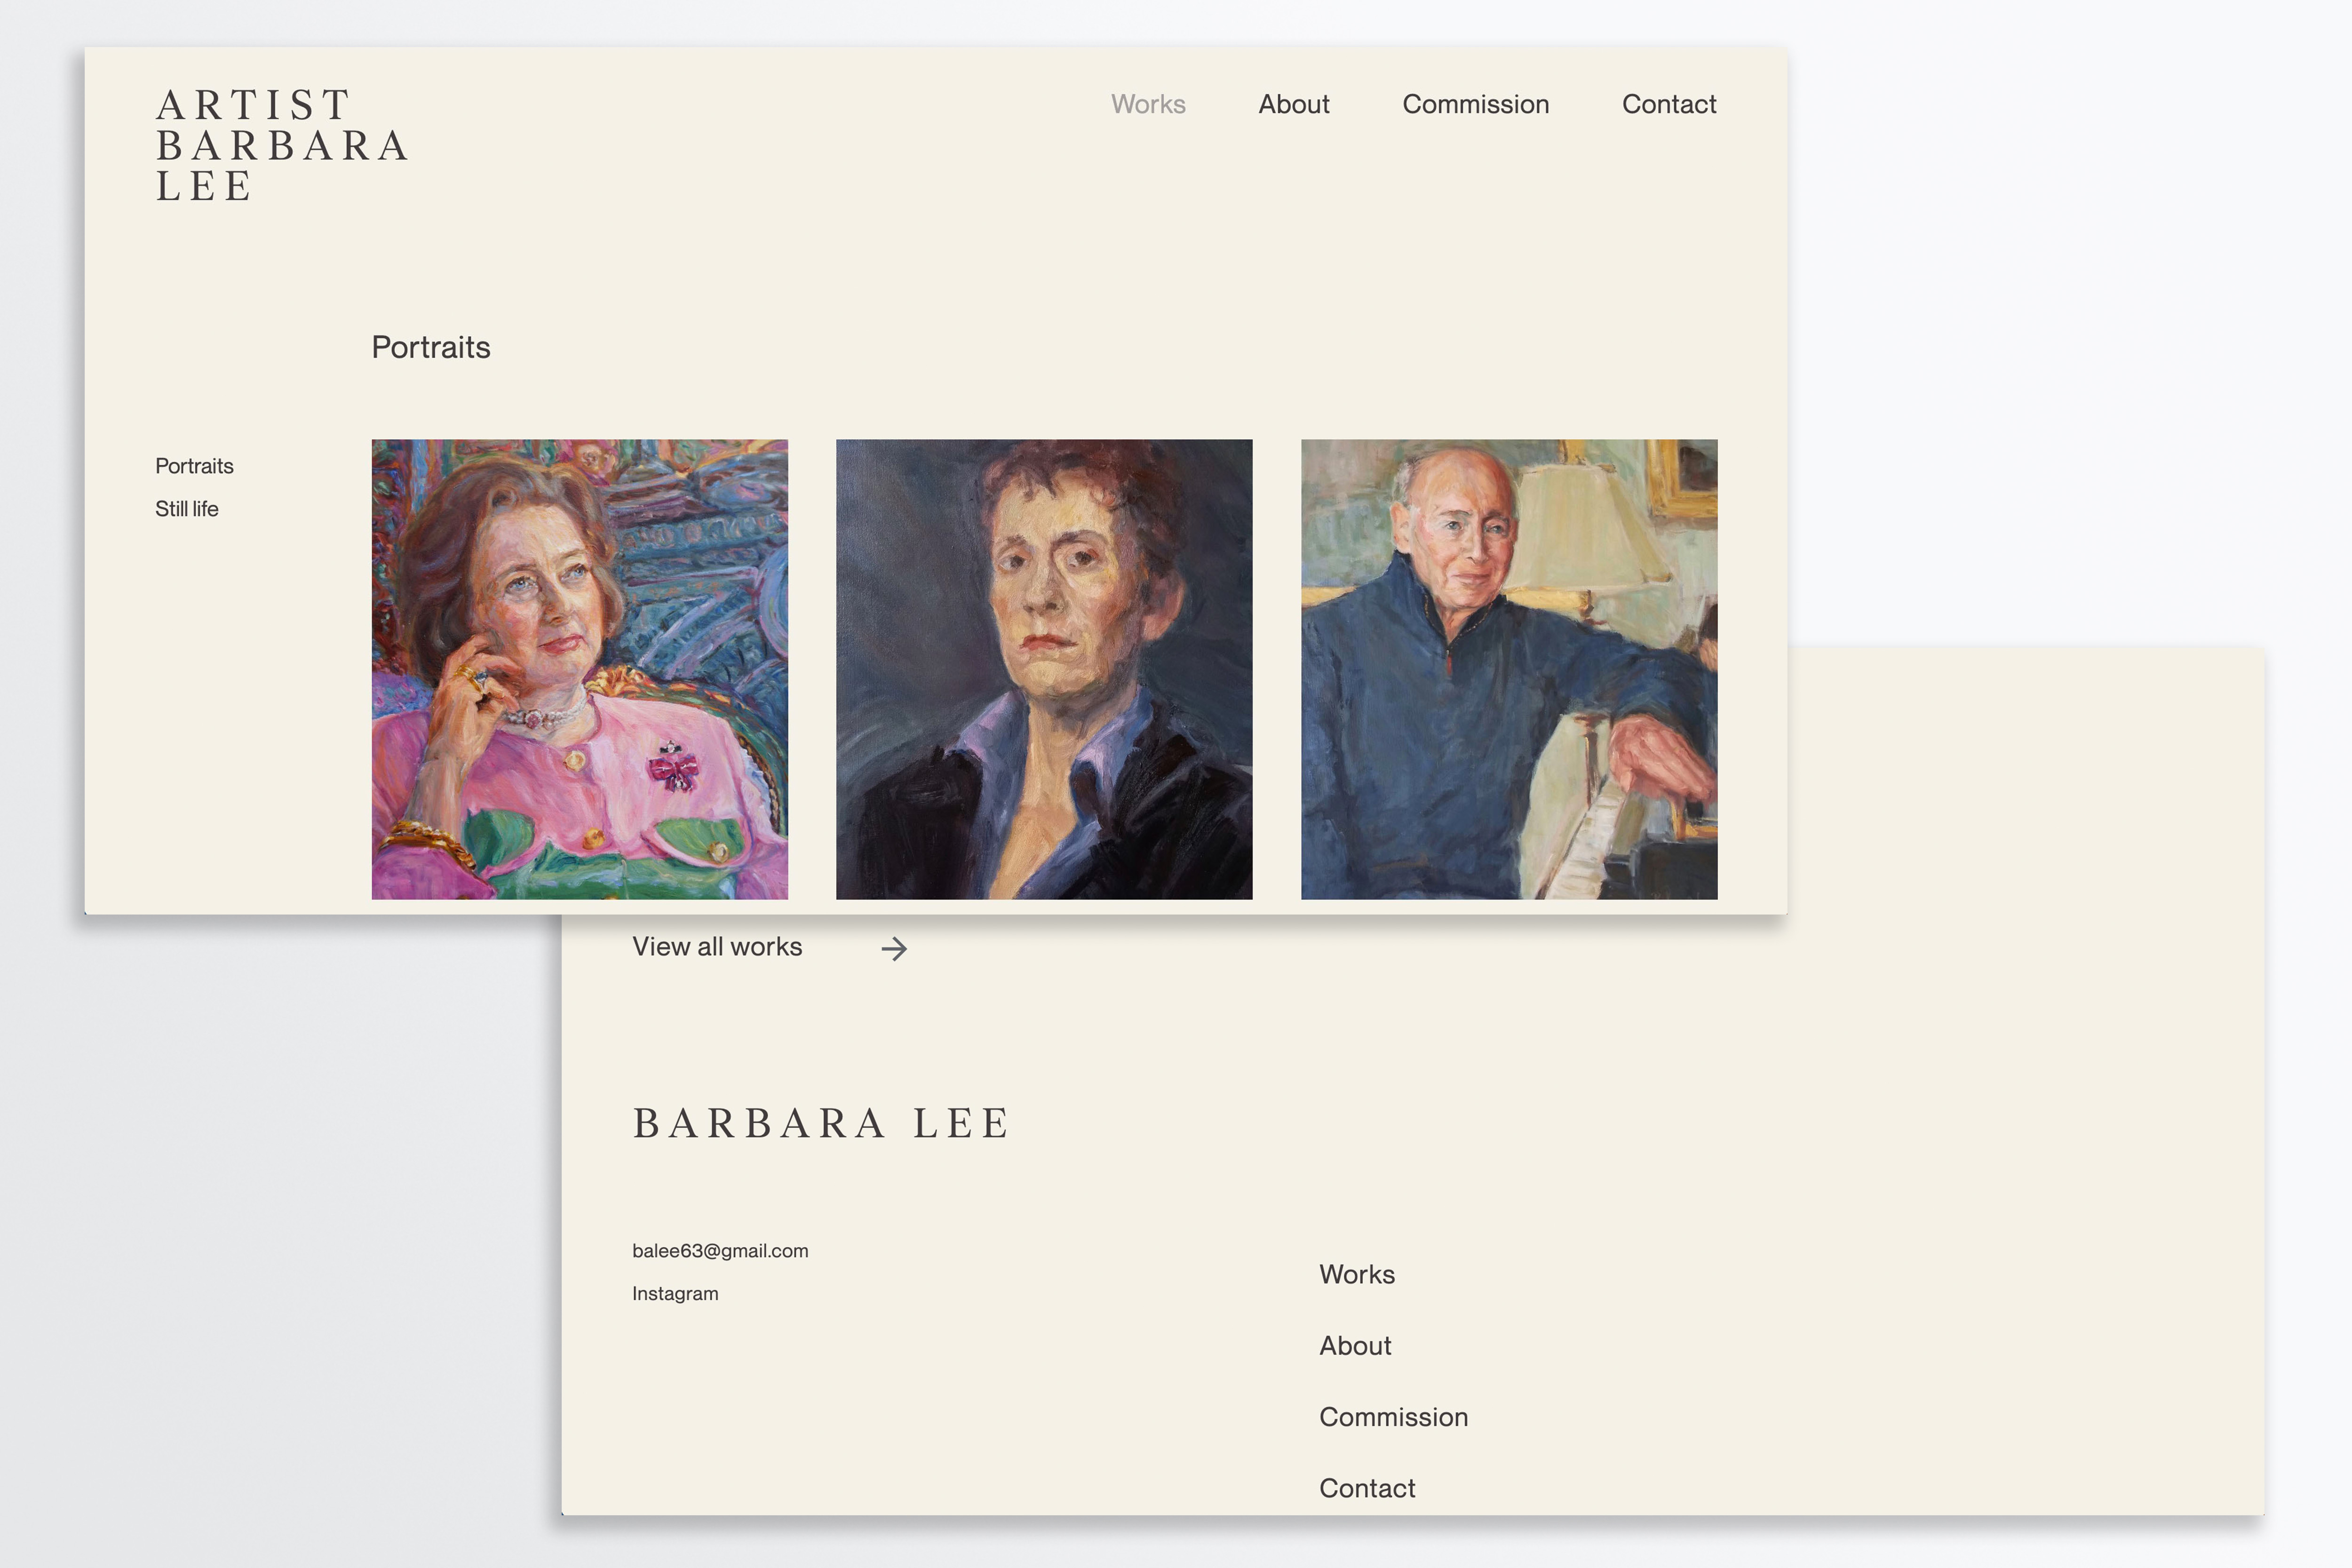Viewport: 2352px width, 1568px height.
Task: Click the footer Works link
Action: pyautogui.click(x=1357, y=1274)
